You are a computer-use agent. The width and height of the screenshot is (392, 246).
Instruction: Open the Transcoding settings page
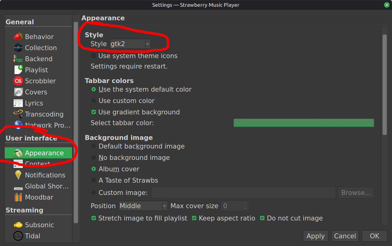coord(44,114)
